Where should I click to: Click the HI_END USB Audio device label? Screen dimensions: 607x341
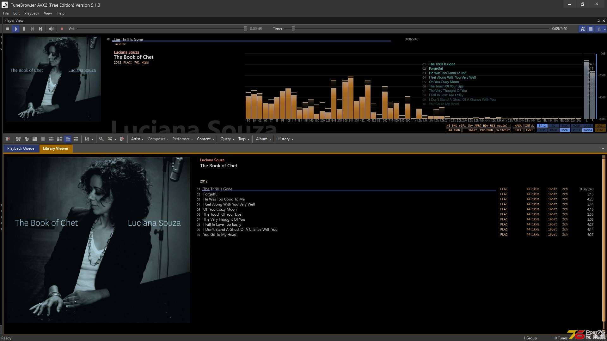coord(478,126)
